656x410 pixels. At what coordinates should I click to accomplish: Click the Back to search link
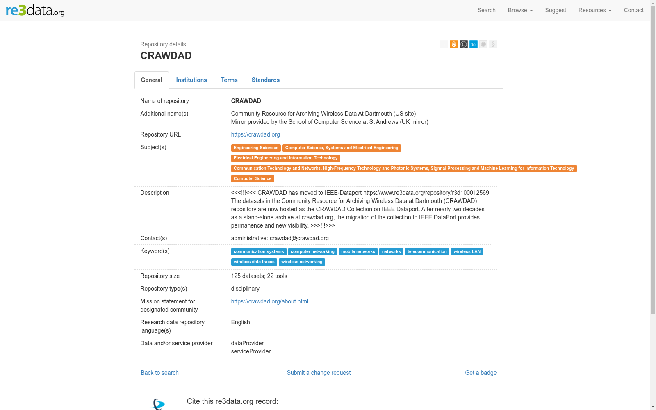(160, 373)
